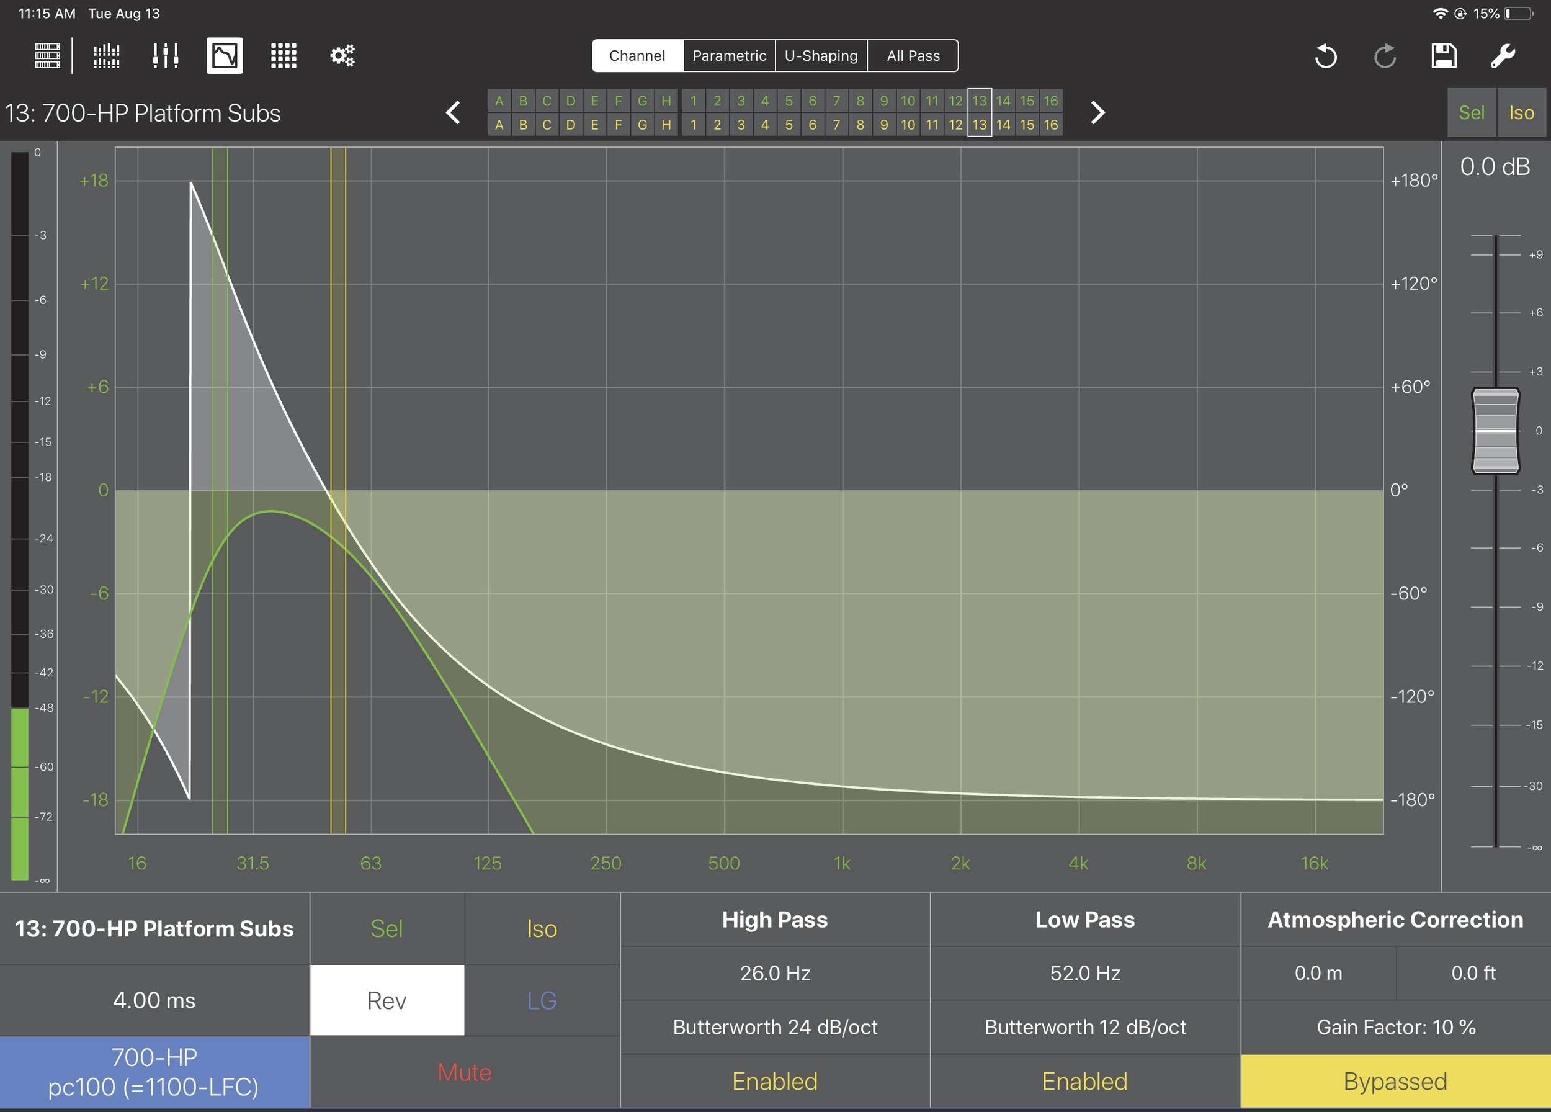Edit the 4.00 ms delay field

coord(154,1000)
